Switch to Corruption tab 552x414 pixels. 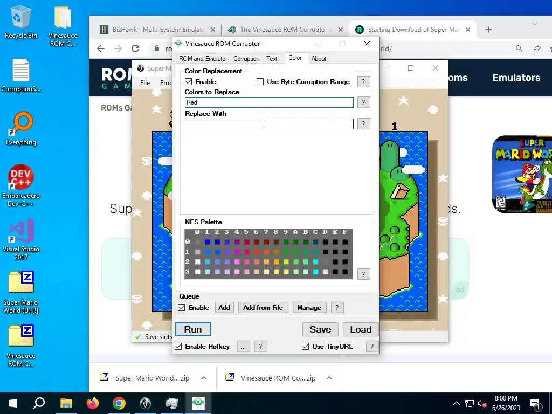[x=246, y=59]
